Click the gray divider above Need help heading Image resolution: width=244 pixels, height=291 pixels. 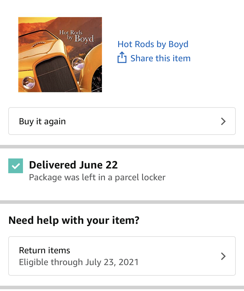pos(122,202)
